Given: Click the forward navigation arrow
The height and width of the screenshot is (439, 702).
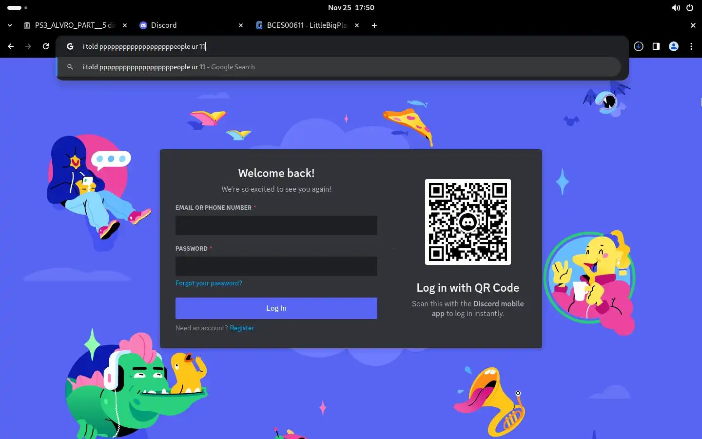Looking at the screenshot, I should [28, 46].
